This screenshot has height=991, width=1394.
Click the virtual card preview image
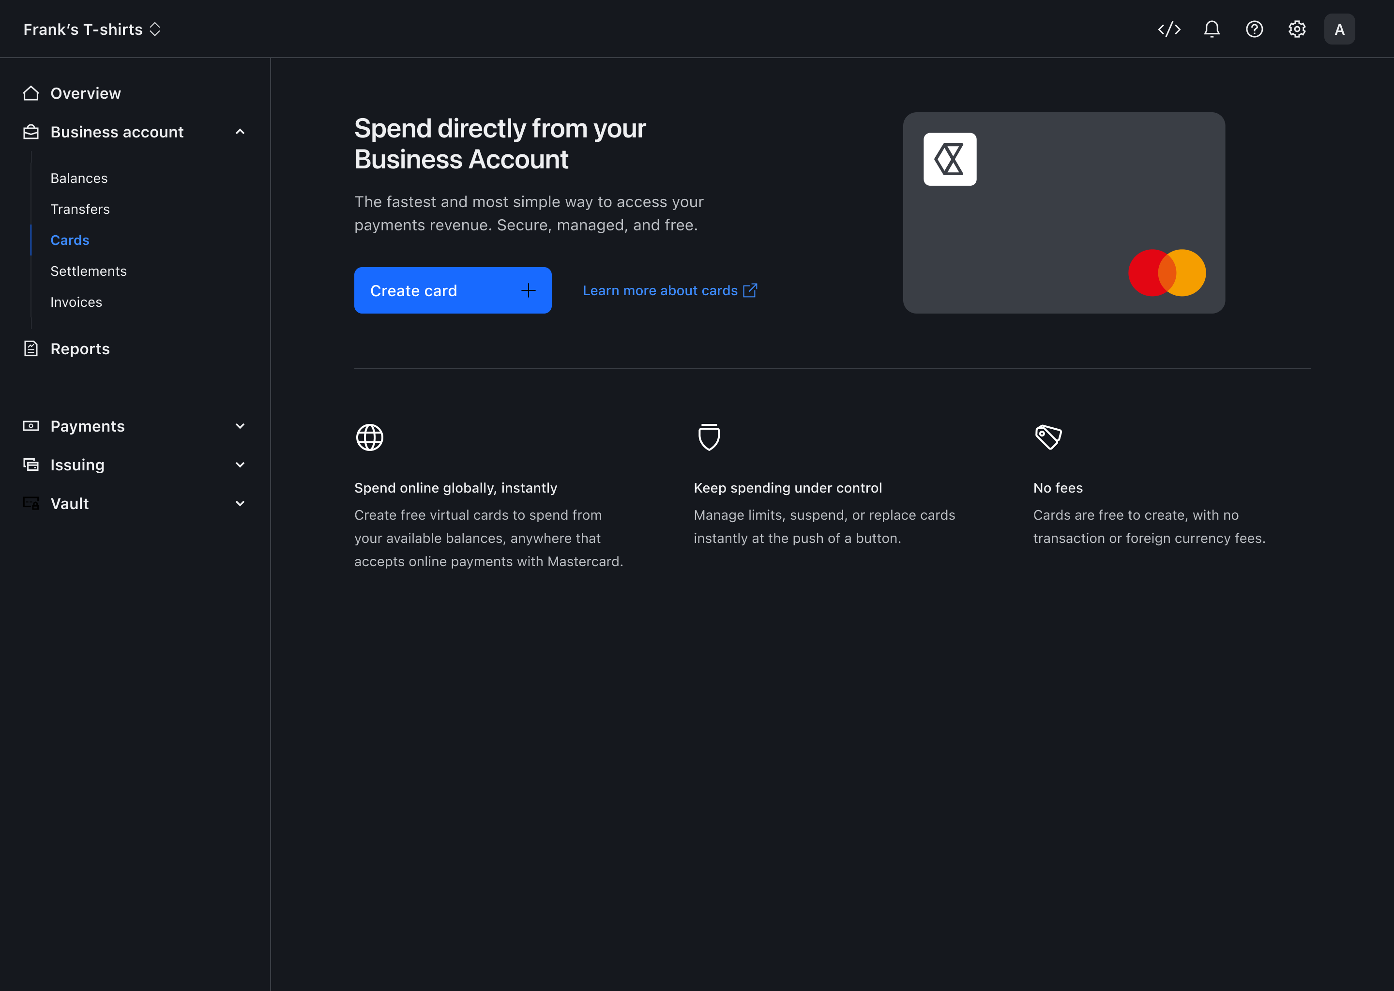point(1064,213)
